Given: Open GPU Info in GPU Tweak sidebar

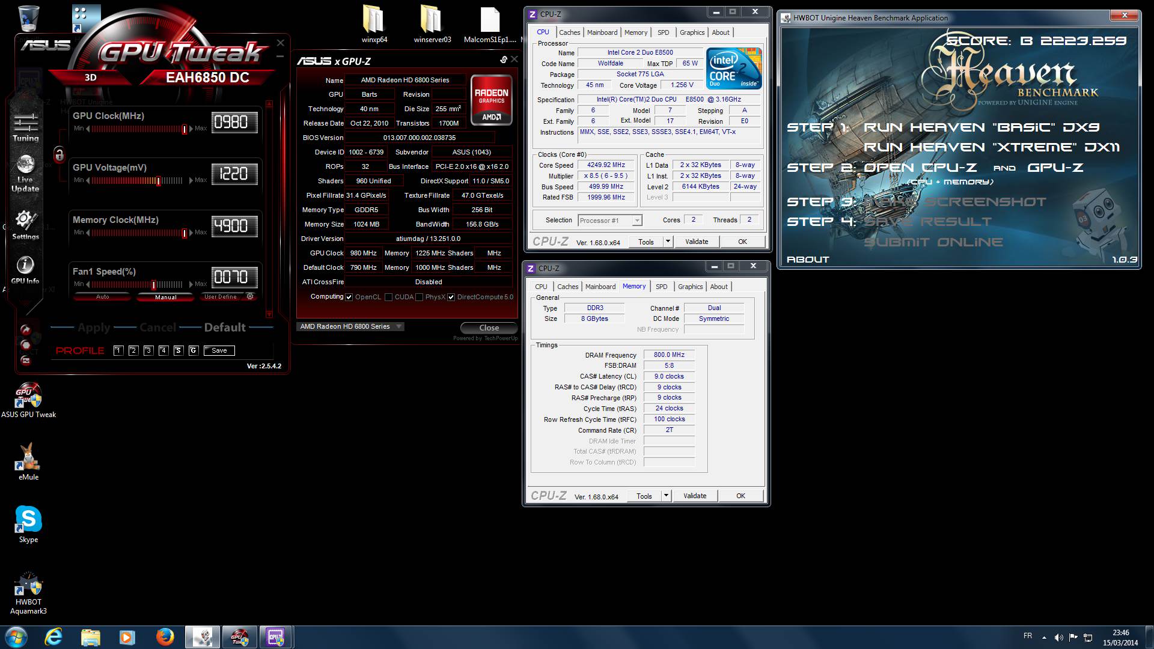Looking at the screenshot, I should (x=25, y=270).
